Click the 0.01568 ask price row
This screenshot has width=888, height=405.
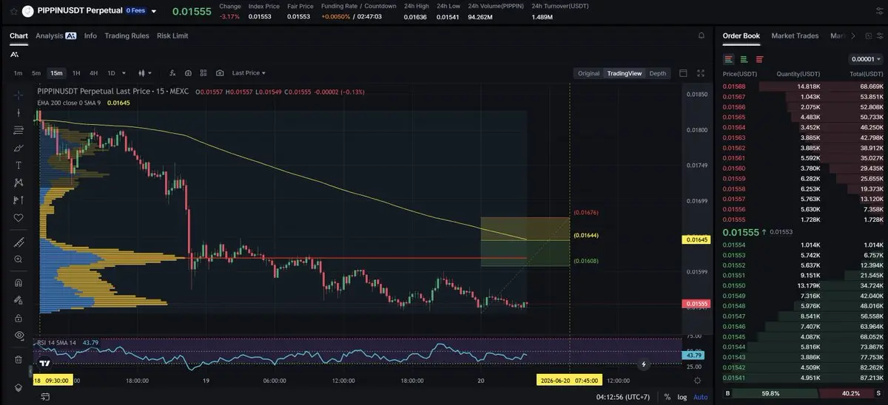click(x=803, y=86)
